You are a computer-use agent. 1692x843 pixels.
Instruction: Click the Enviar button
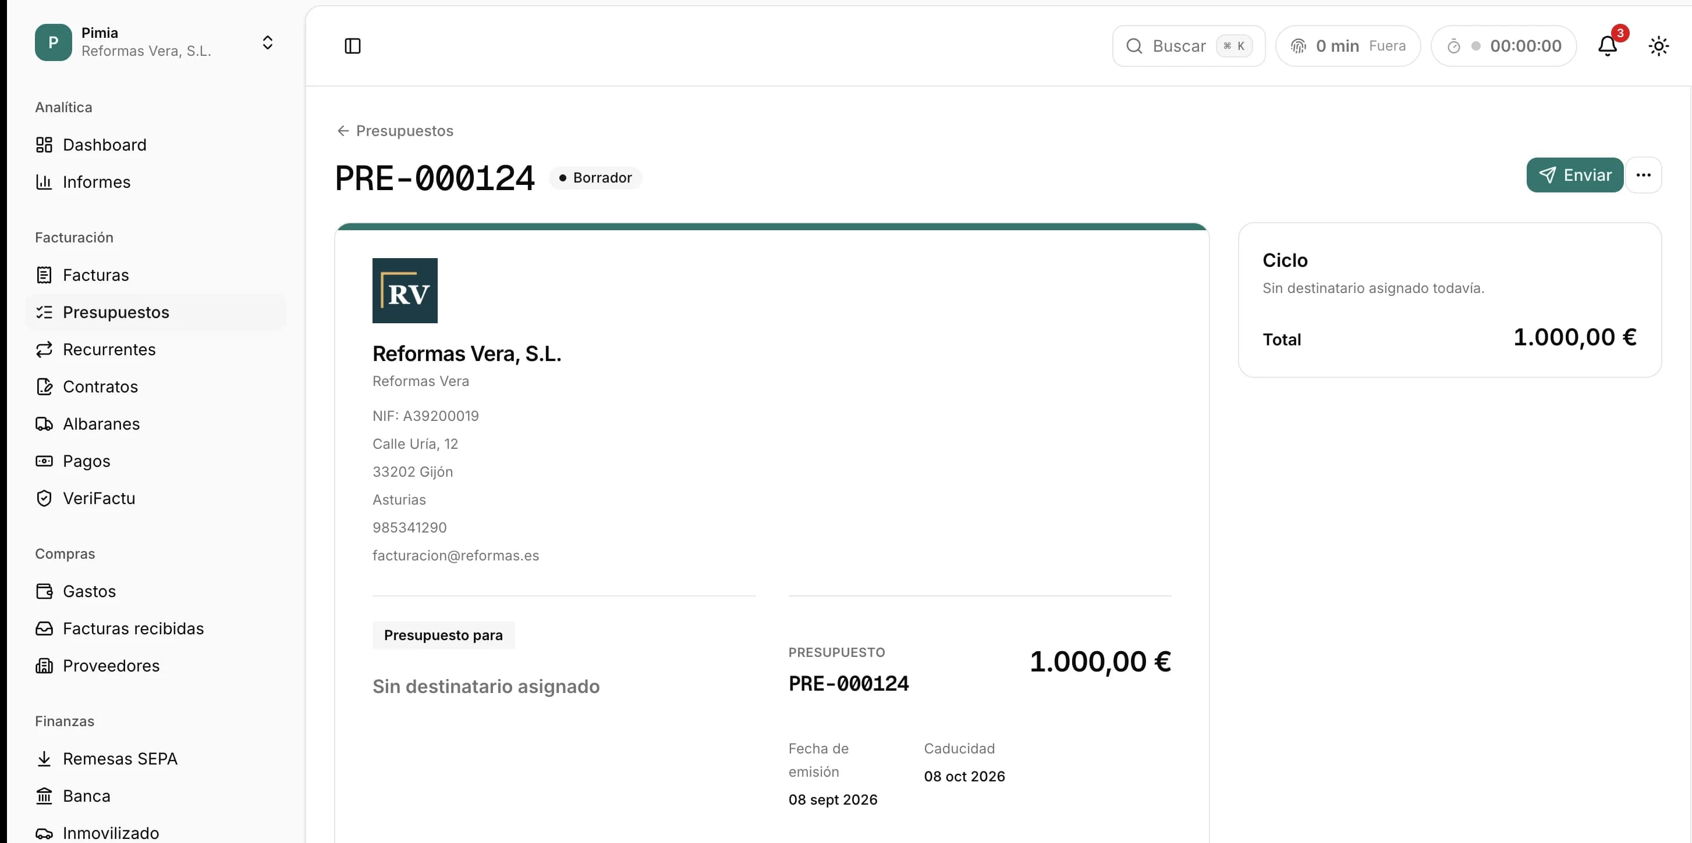click(x=1574, y=175)
